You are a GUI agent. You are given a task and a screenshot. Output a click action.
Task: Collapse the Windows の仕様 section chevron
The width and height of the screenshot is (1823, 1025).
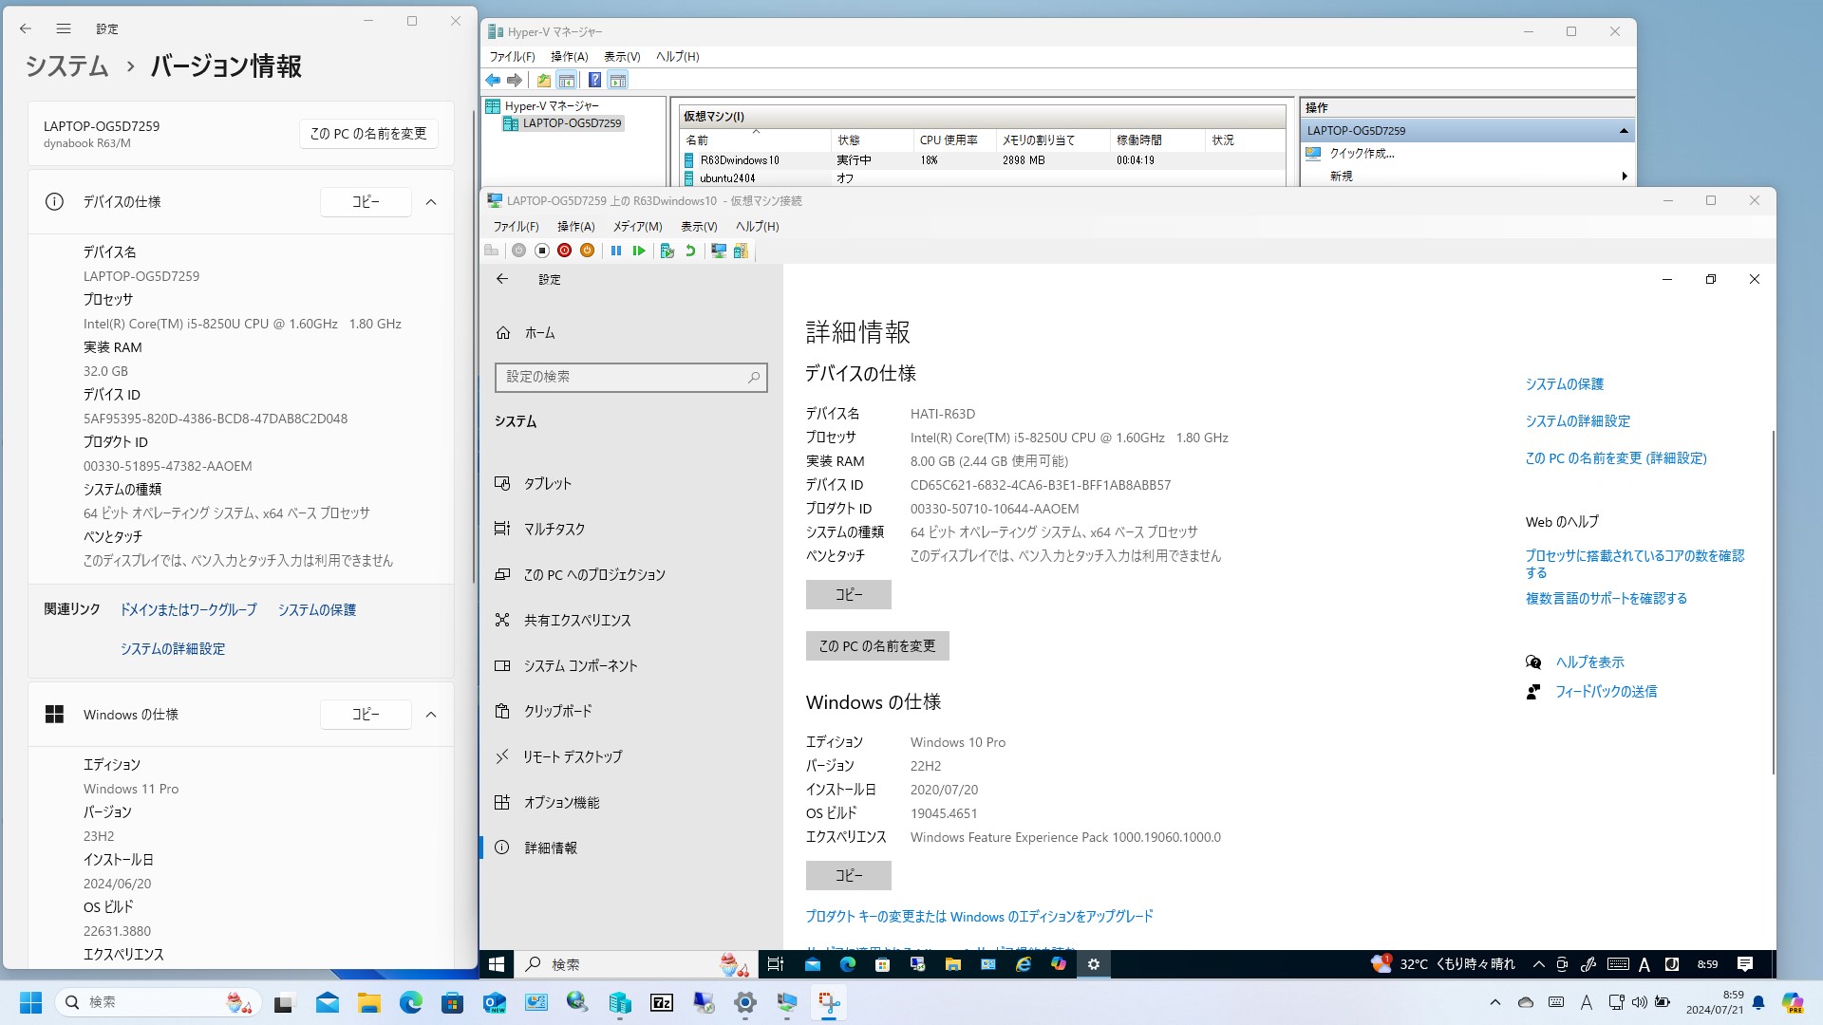[431, 715]
